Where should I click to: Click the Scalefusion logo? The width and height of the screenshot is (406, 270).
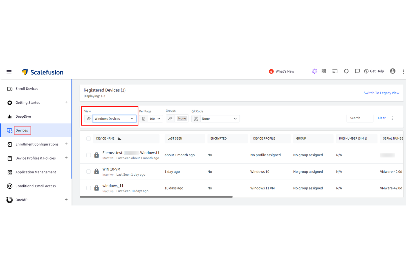click(43, 72)
